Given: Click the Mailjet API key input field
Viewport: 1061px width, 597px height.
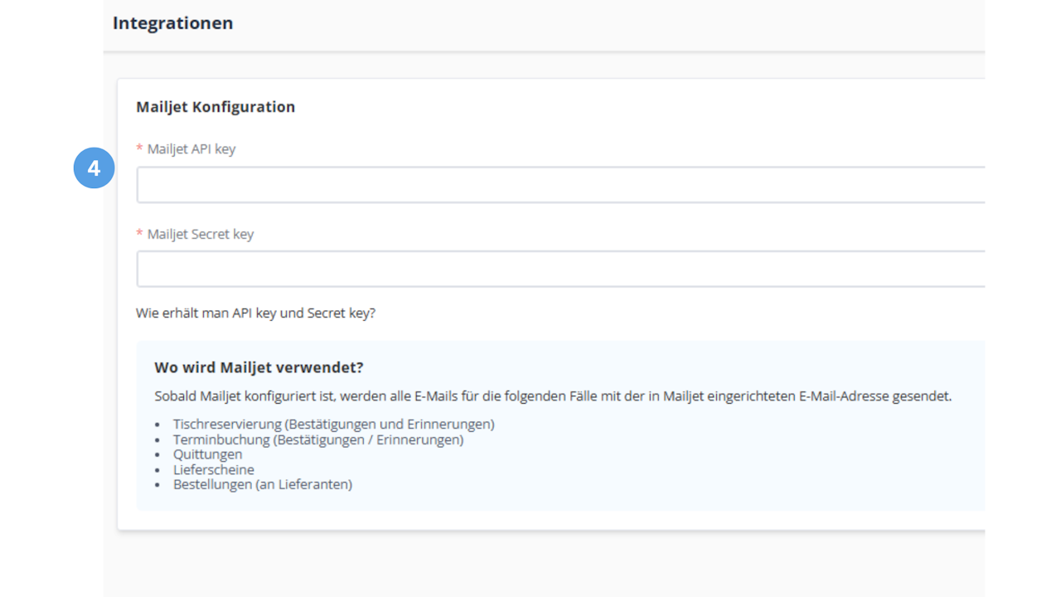Looking at the screenshot, I should click(560, 185).
